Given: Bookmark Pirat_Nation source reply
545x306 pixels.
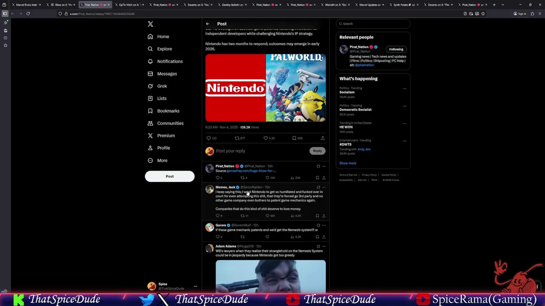Looking at the screenshot, I should [x=317, y=178].
